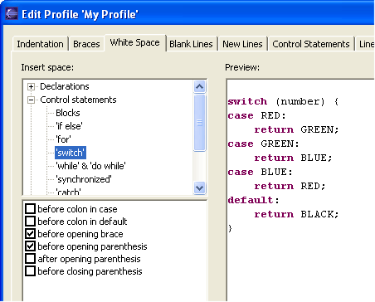Click 'case GREEN:' line in preview

(263, 144)
